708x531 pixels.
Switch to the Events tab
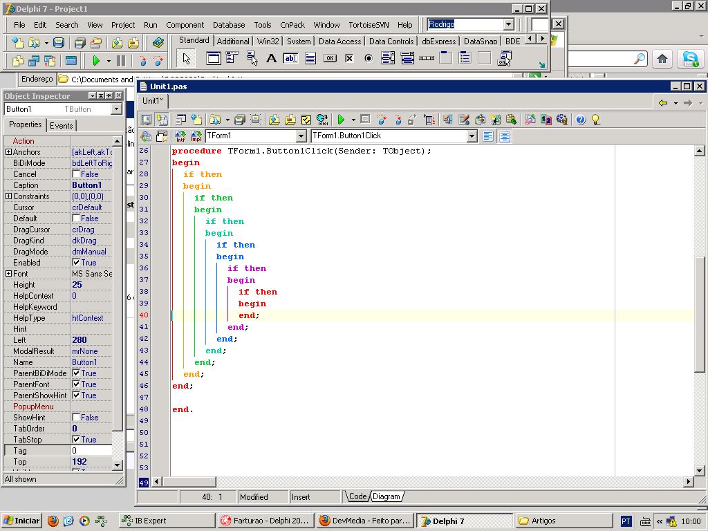click(61, 125)
